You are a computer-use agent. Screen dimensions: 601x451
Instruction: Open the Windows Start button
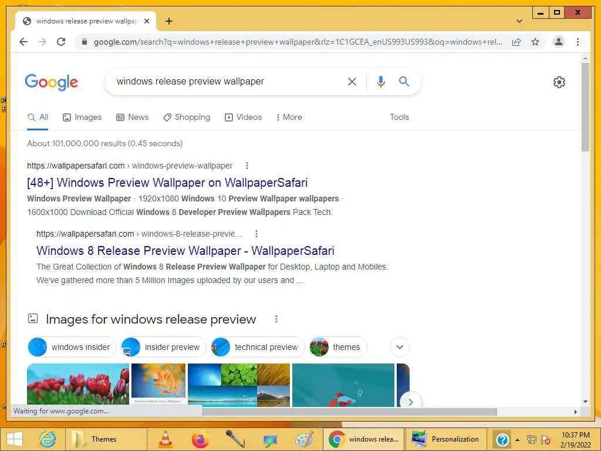[x=15, y=439]
